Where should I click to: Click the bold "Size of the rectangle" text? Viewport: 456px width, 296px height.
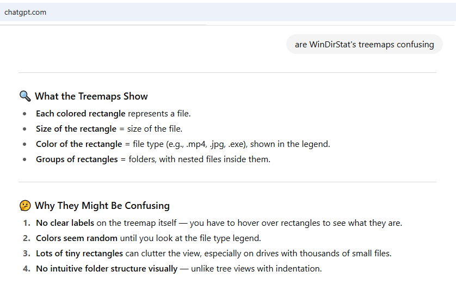pos(76,129)
